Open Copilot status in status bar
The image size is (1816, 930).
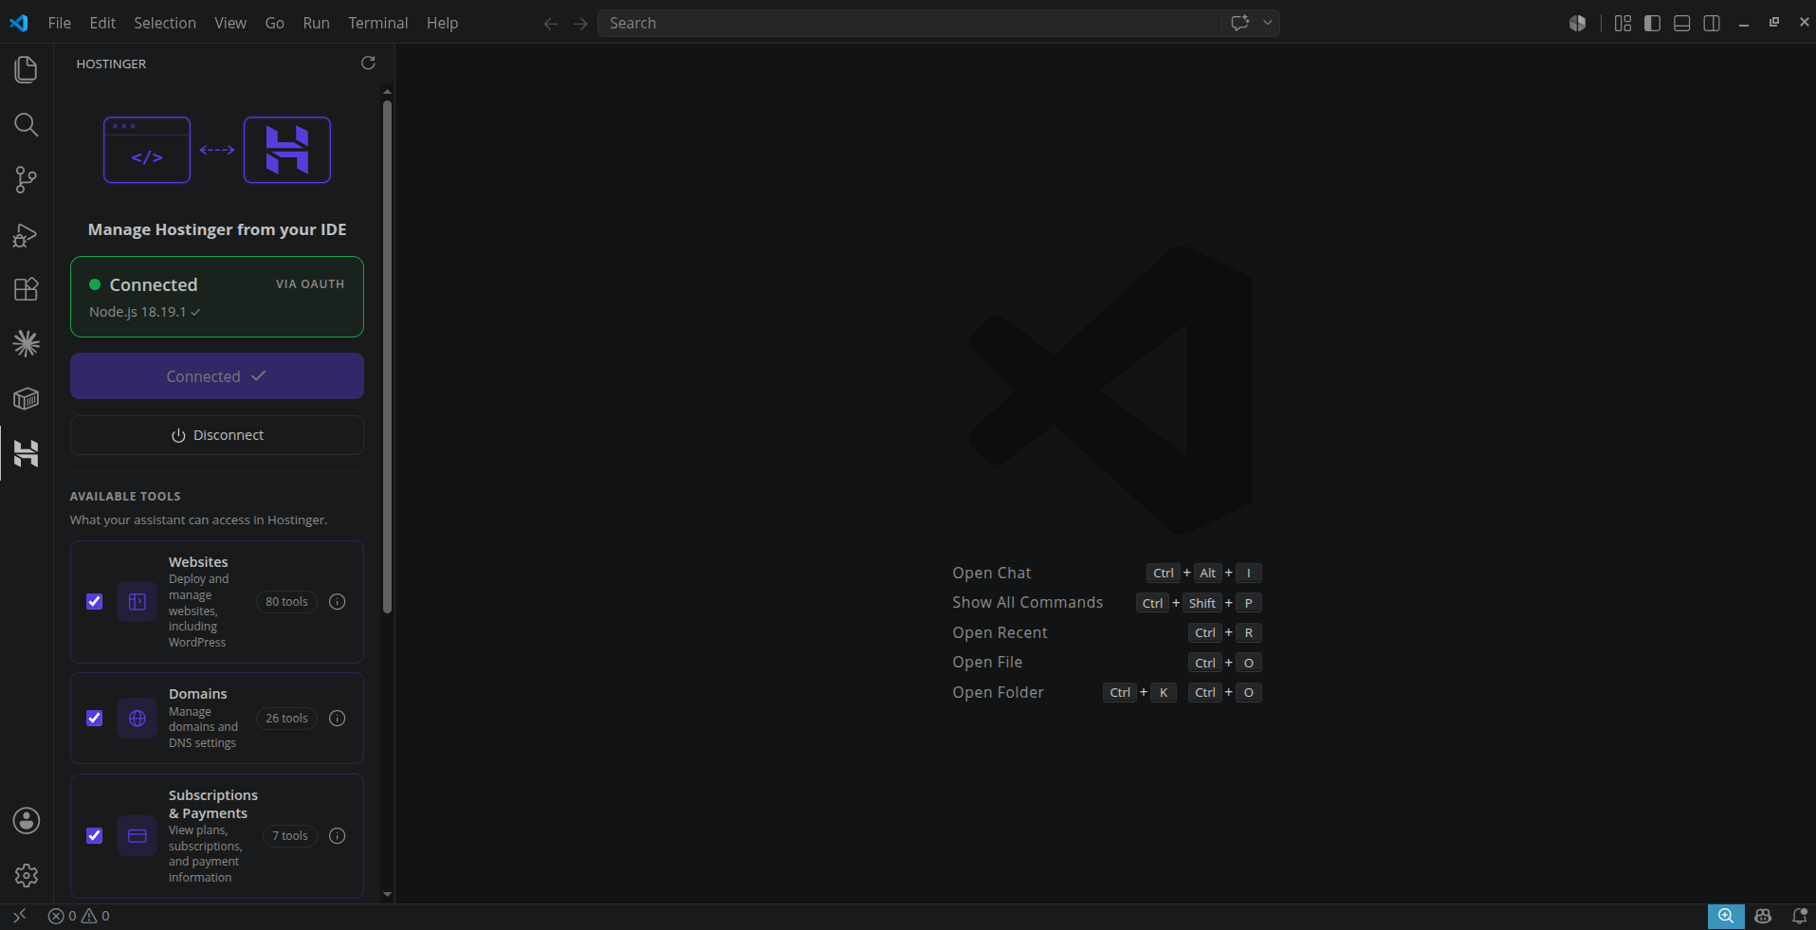pos(1763,916)
